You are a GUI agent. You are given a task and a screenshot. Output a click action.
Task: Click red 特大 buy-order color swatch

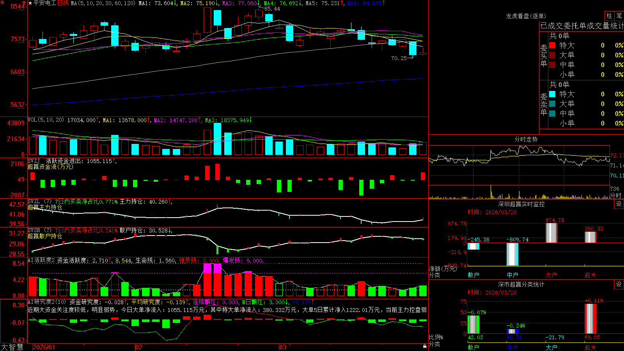[552, 45]
